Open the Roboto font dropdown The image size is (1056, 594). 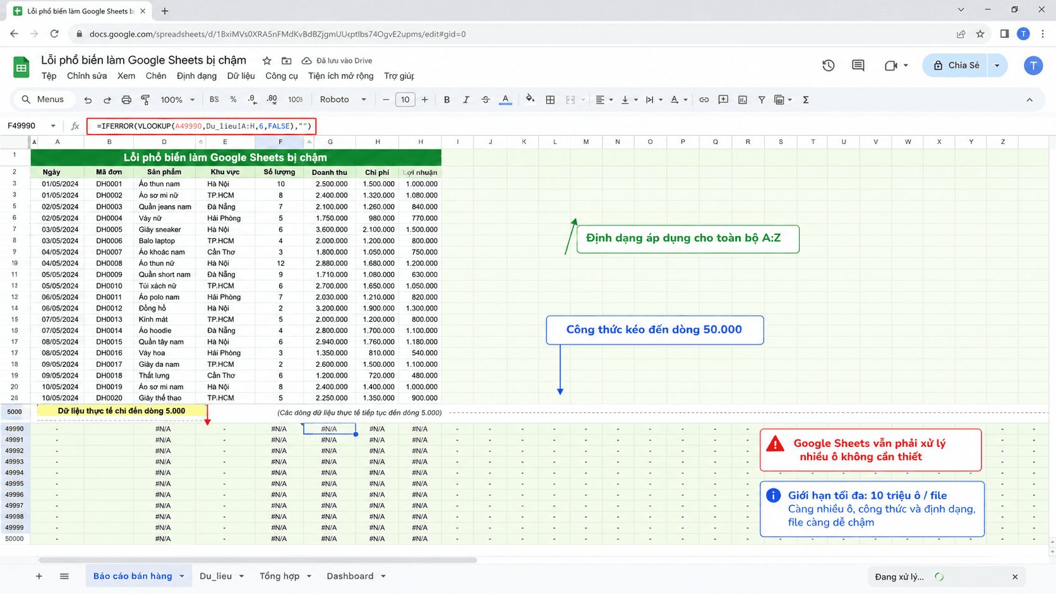point(343,100)
